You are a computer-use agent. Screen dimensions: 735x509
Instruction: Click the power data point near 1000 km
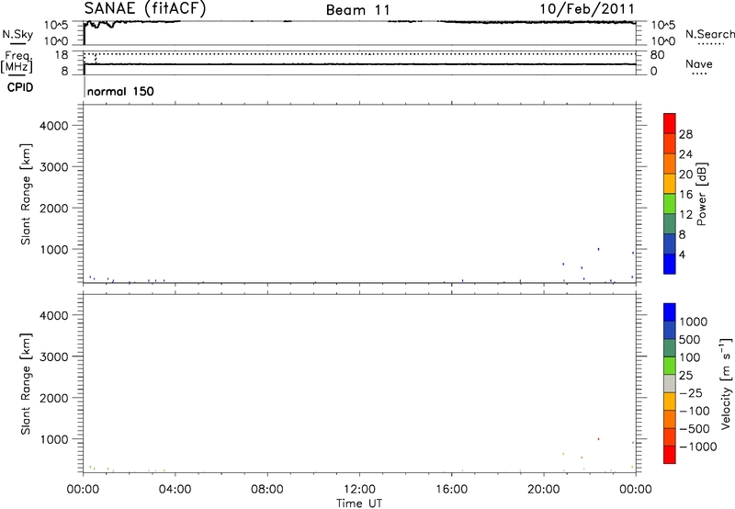click(598, 249)
